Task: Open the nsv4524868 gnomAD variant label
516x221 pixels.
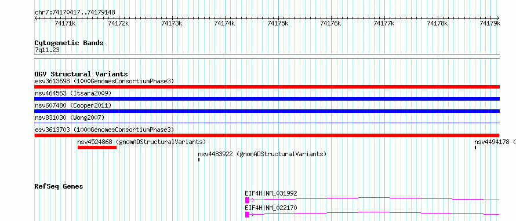Action: [141, 142]
